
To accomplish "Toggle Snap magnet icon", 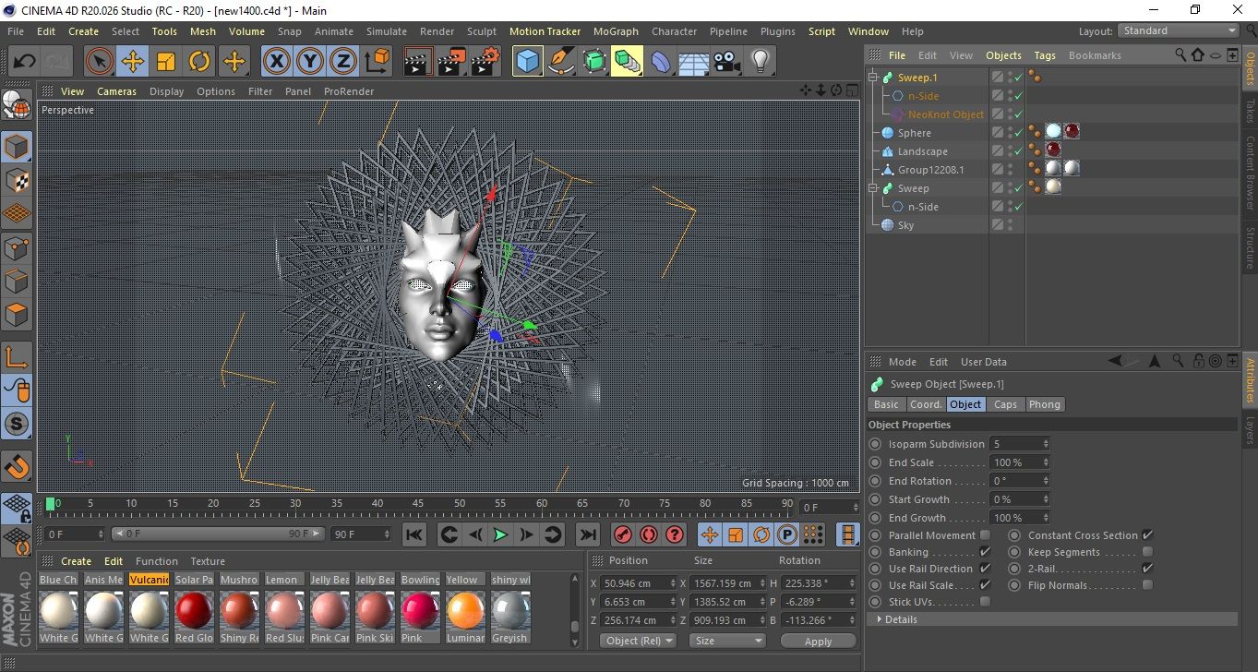I will pyautogui.click(x=17, y=466).
